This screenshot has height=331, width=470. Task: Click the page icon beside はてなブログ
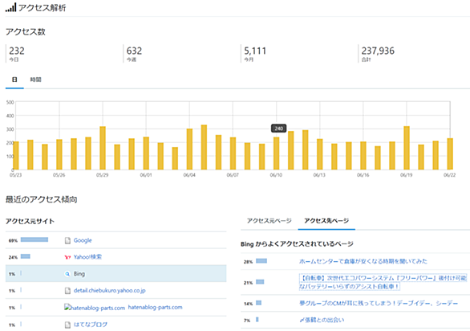pyautogui.click(x=67, y=325)
